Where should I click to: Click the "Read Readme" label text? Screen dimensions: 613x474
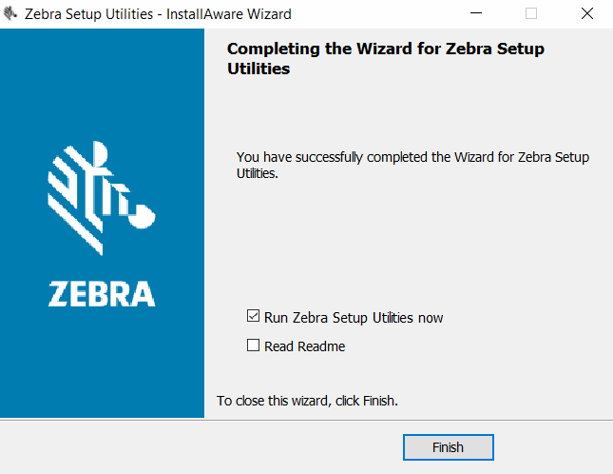[304, 346]
